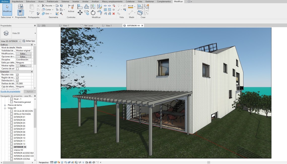This screenshot has height=164, width=287.
Task: Open the Vista 3D: EXTERIOR dropdown
Action: 20,41
